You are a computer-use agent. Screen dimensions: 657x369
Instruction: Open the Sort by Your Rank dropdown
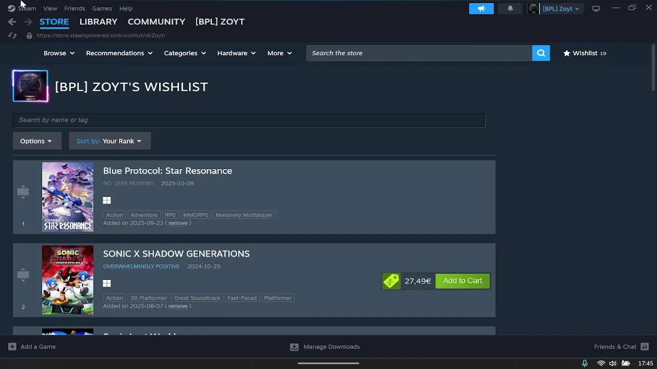[x=110, y=141]
